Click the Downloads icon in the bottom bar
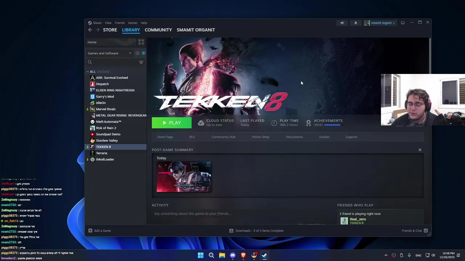The width and height of the screenshot is (465, 261). pos(231,231)
